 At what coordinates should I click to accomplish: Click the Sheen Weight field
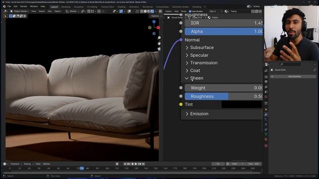click(x=224, y=88)
